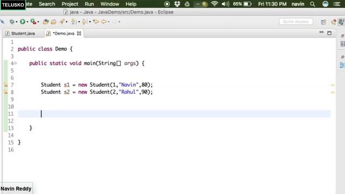The width and height of the screenshot is (345, 194).
Task: Open Wi-Fi status menu
Action: [x=215, y=4]
